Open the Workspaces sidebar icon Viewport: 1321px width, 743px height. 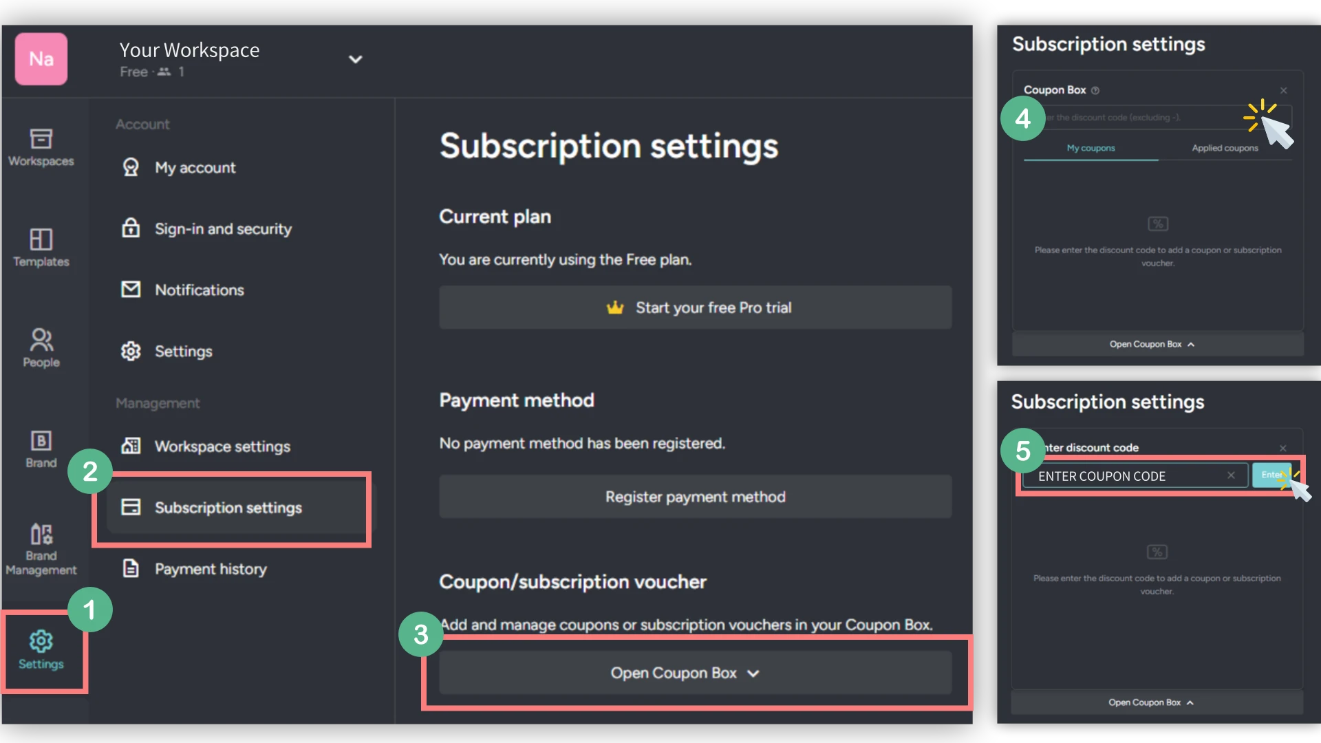click(x=41, y=147)
